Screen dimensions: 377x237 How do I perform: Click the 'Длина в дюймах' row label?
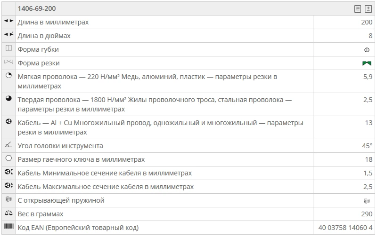pyautogui.click(x=44, y=36)
